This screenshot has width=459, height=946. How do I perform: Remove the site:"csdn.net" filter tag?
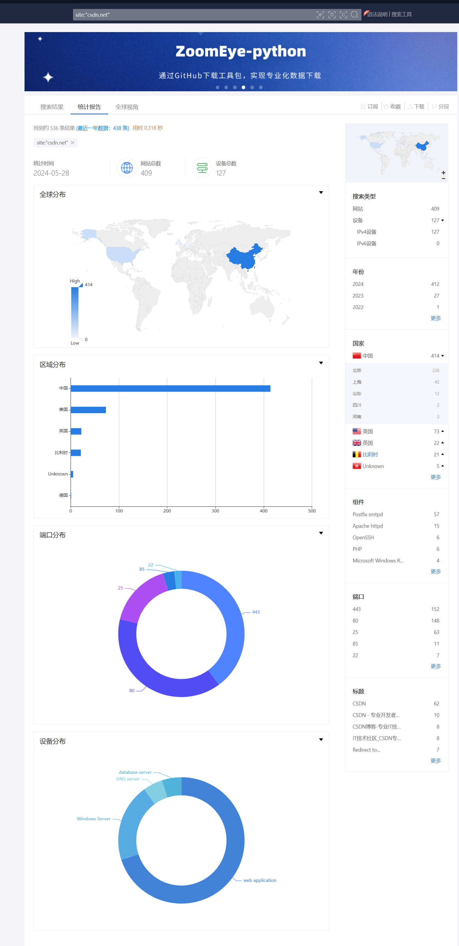point(72,142)
